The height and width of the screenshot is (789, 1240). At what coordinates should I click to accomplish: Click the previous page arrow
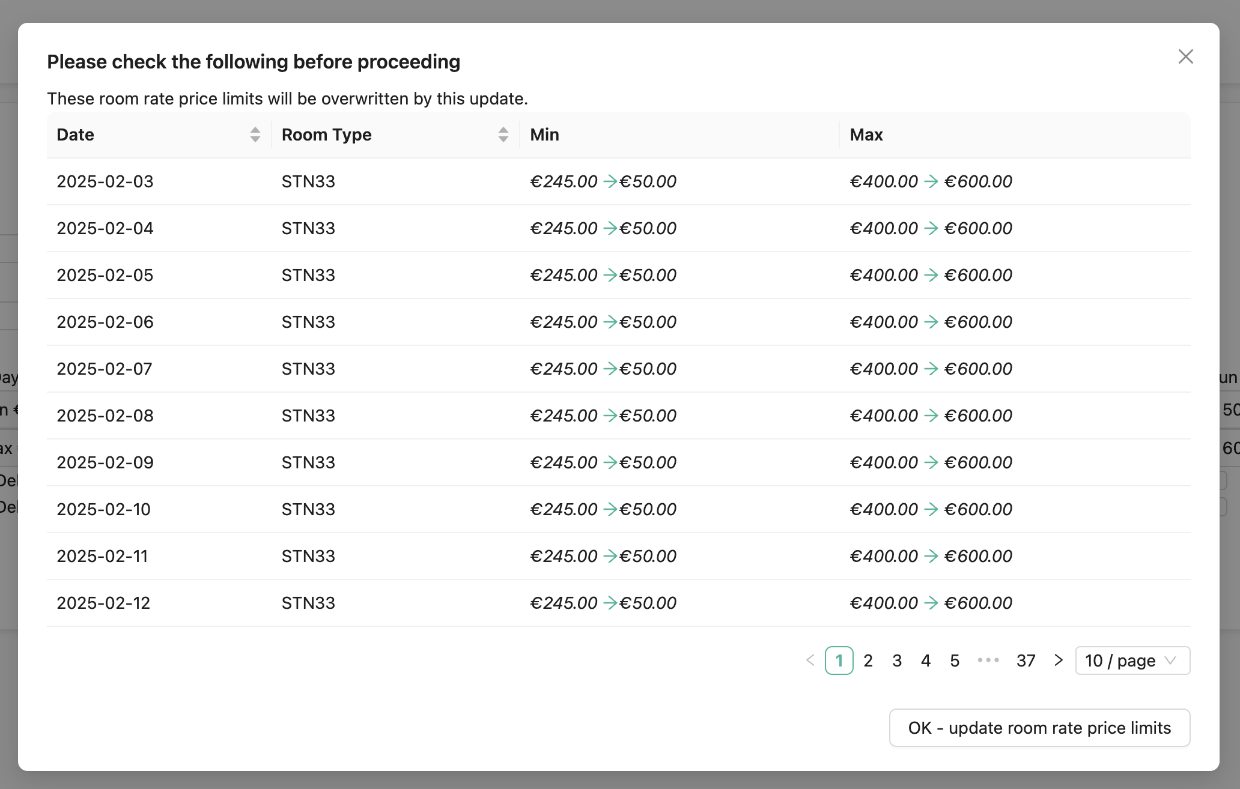(x=810, y=661)
